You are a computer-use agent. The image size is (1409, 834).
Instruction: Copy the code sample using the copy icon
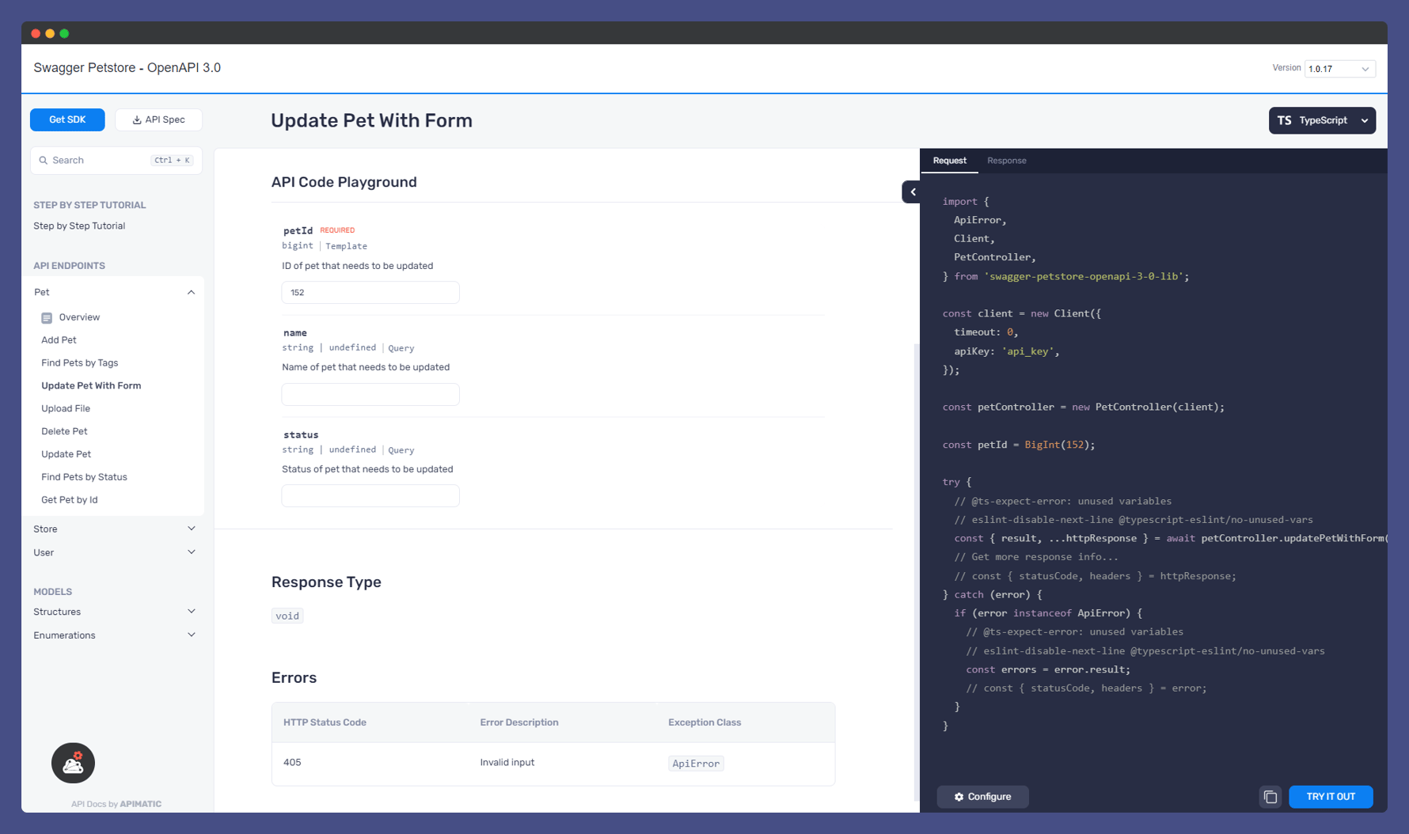(x=1270, y=797)
